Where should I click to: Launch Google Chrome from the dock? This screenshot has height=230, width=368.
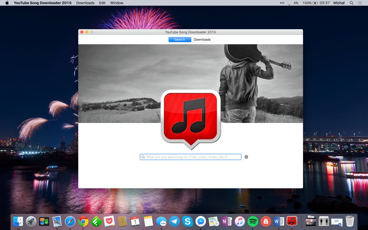(x=83, y=221)
